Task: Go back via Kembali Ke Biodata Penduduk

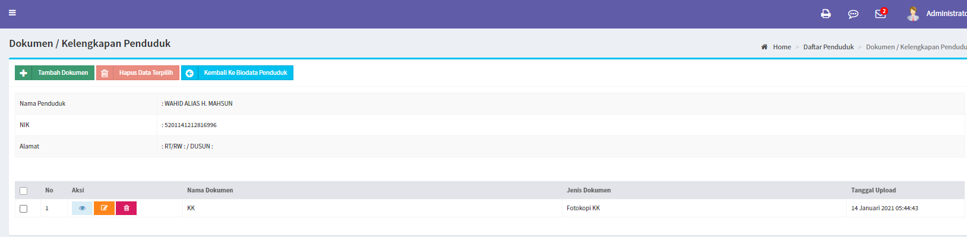Action: [x=237, y=72]
